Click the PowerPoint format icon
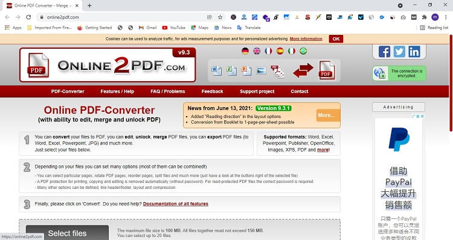This screenshot has height=240, width=453. tap(246, 71)
